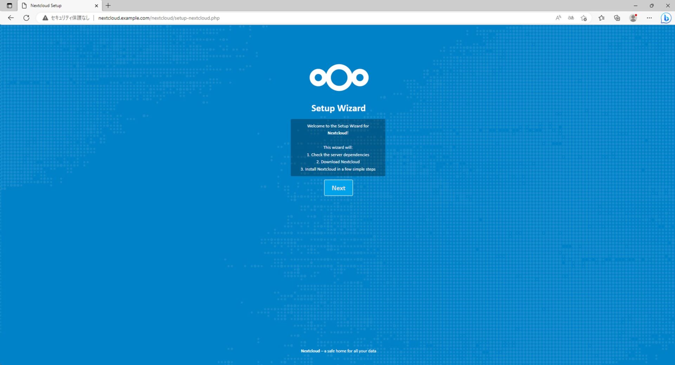This screenshot has width=675, height=365.
Task: Open the Collections panel
Action: pos(617,18)
